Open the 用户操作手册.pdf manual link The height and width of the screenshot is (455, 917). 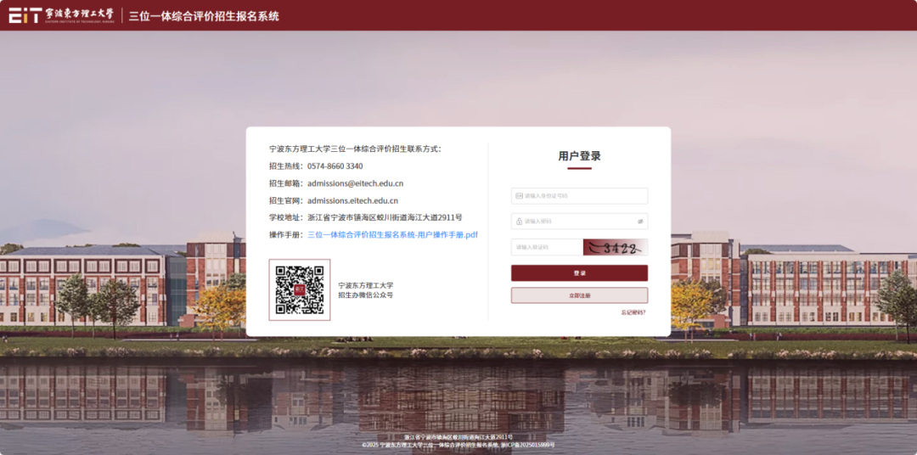pos(392,234)
